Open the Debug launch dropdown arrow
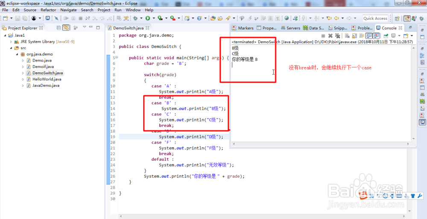Image resolution: width=427 pixels, height=219 pixels. (141, 18)
